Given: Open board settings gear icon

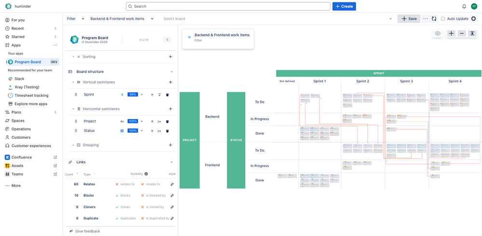Looking at the screenshot, I should click(474, 18).
